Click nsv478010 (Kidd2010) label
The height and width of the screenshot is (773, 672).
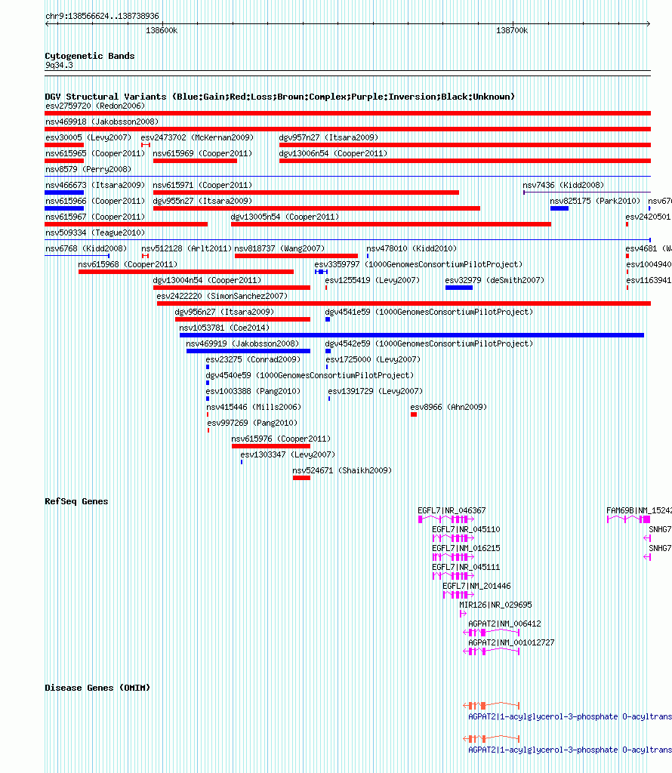[x=412, y=248]
